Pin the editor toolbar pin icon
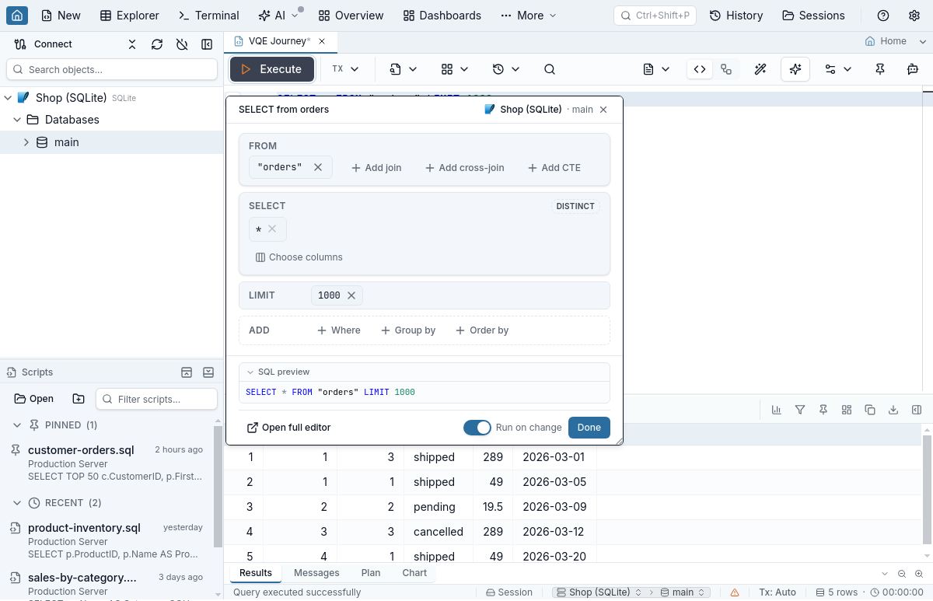Screen dimensions: 933x601 tap(880, 69)
